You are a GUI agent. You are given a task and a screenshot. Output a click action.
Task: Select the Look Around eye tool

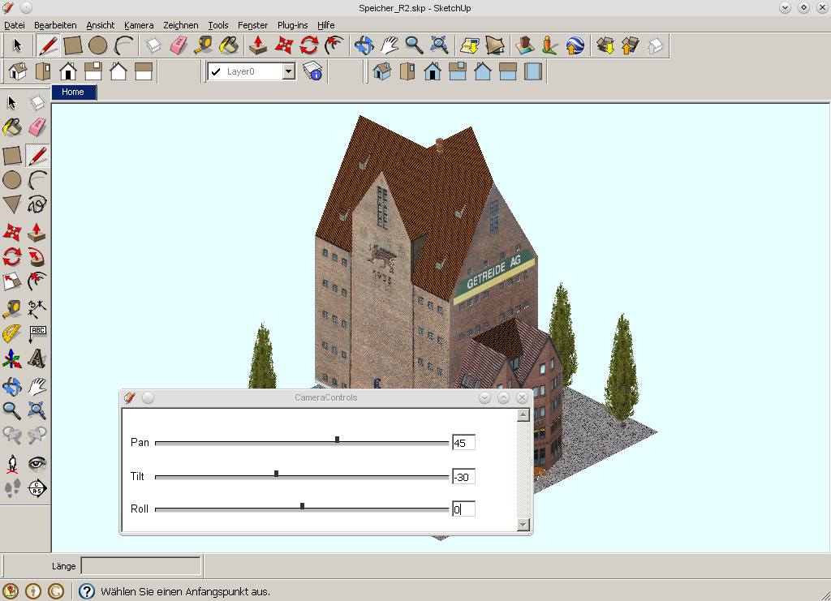pos(37,463)
